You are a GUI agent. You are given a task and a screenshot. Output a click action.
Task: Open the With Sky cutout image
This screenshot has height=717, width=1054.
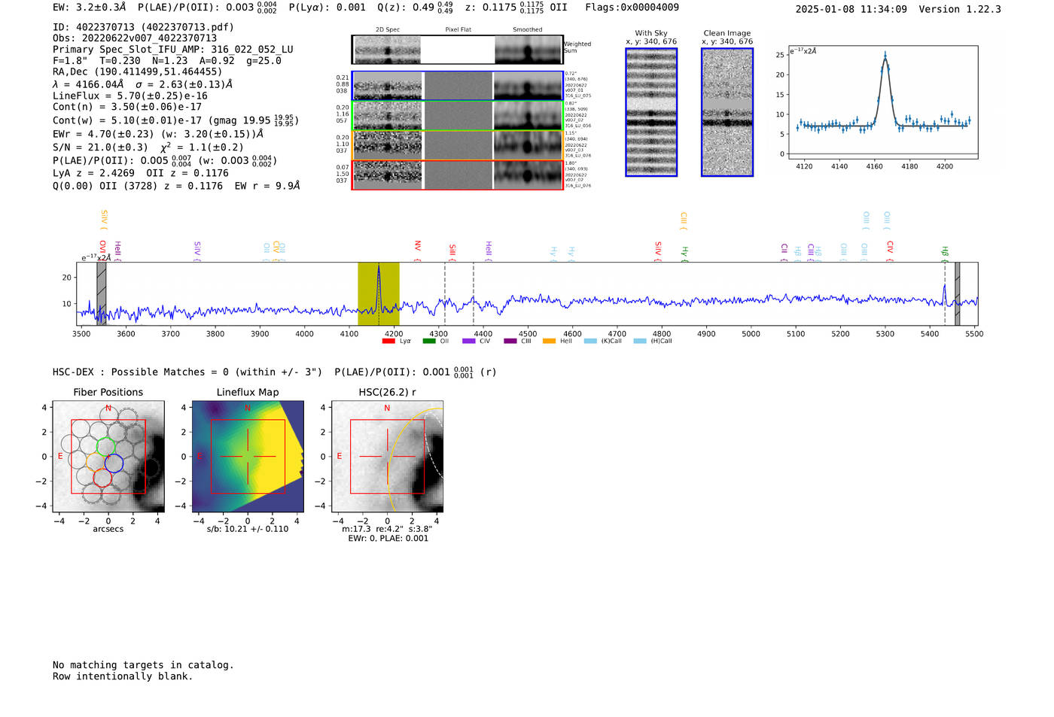(x=651, y=112)
